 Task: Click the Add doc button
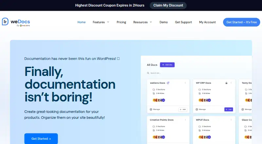click(x=167, y=65)
